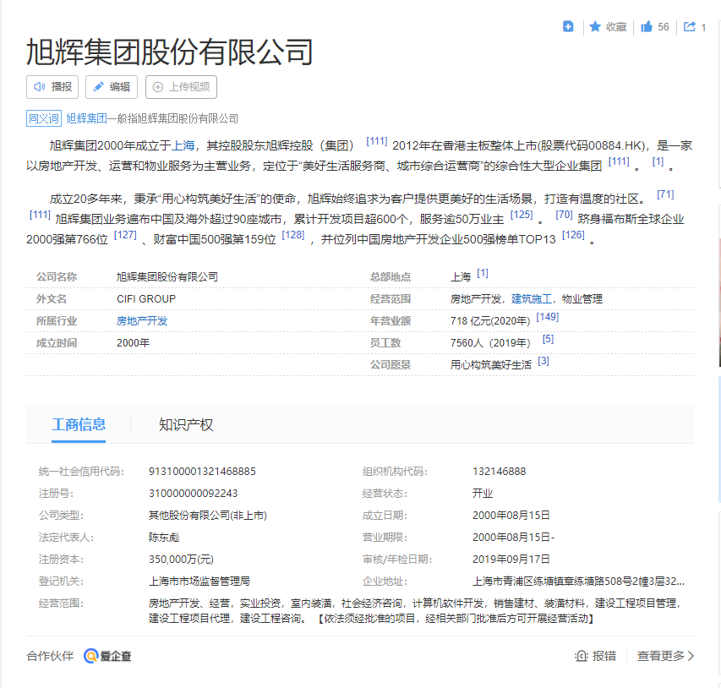Click credit code 913100001321468885
Viewport: 721px width, 688px height.
[202, 472]
